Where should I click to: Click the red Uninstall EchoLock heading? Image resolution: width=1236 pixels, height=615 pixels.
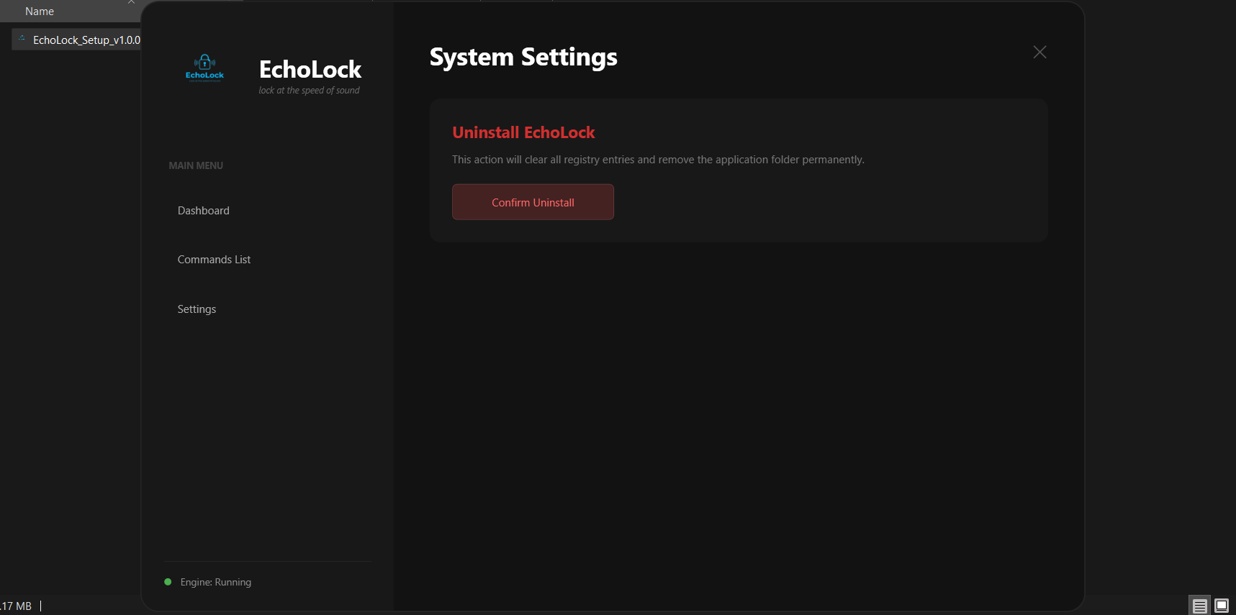point(523,132)
